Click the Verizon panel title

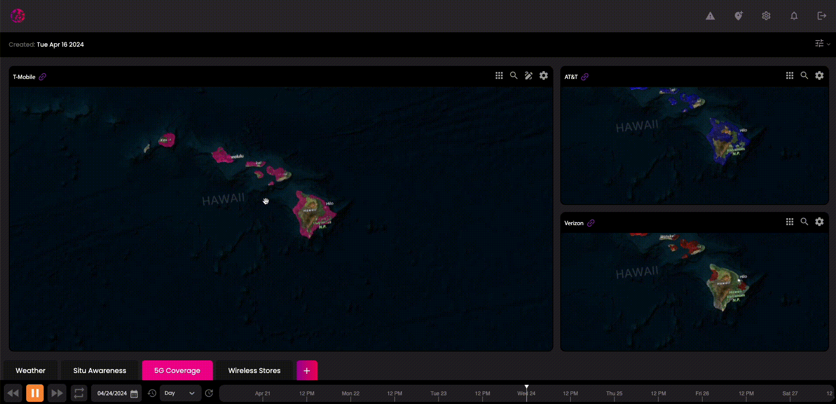point(574,223)
